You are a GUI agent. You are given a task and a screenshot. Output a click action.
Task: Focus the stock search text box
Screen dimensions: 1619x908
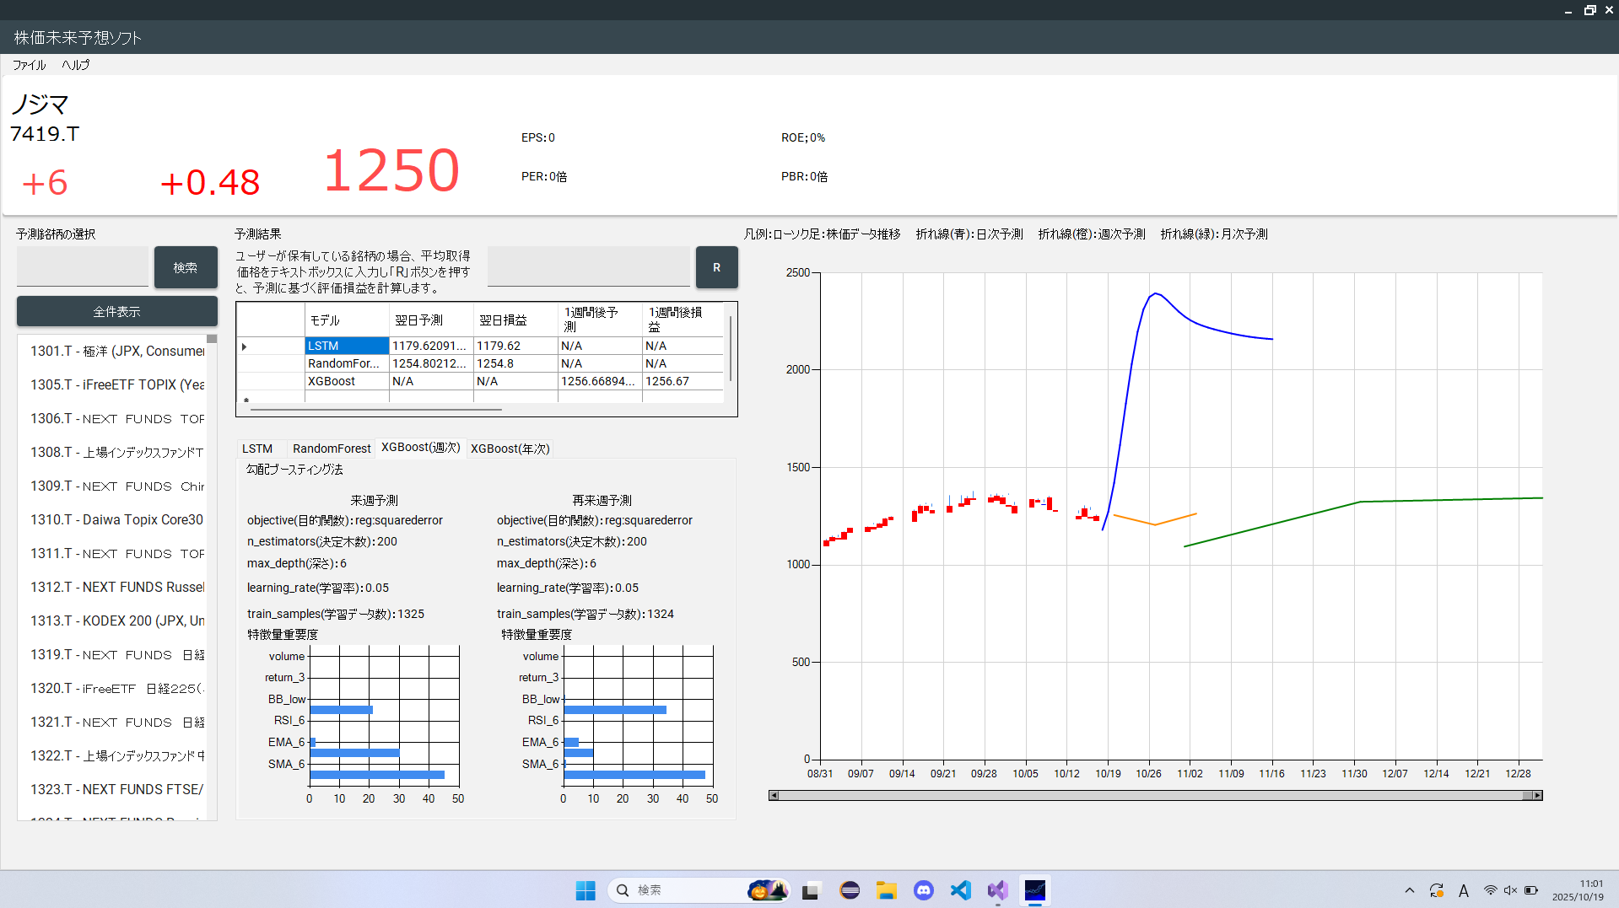click(x=83, y=267)
